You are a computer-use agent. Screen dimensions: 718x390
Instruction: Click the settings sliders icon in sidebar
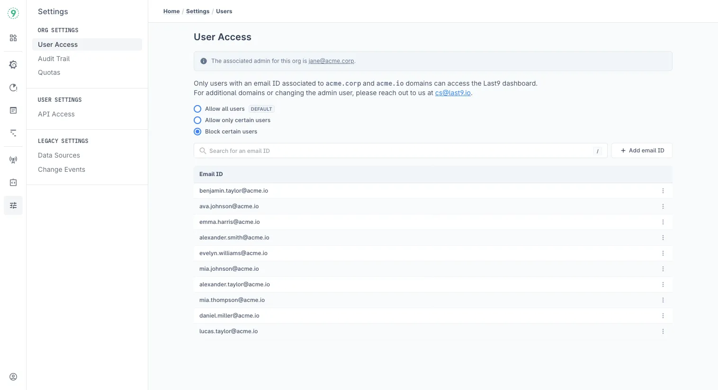point(13,205)
